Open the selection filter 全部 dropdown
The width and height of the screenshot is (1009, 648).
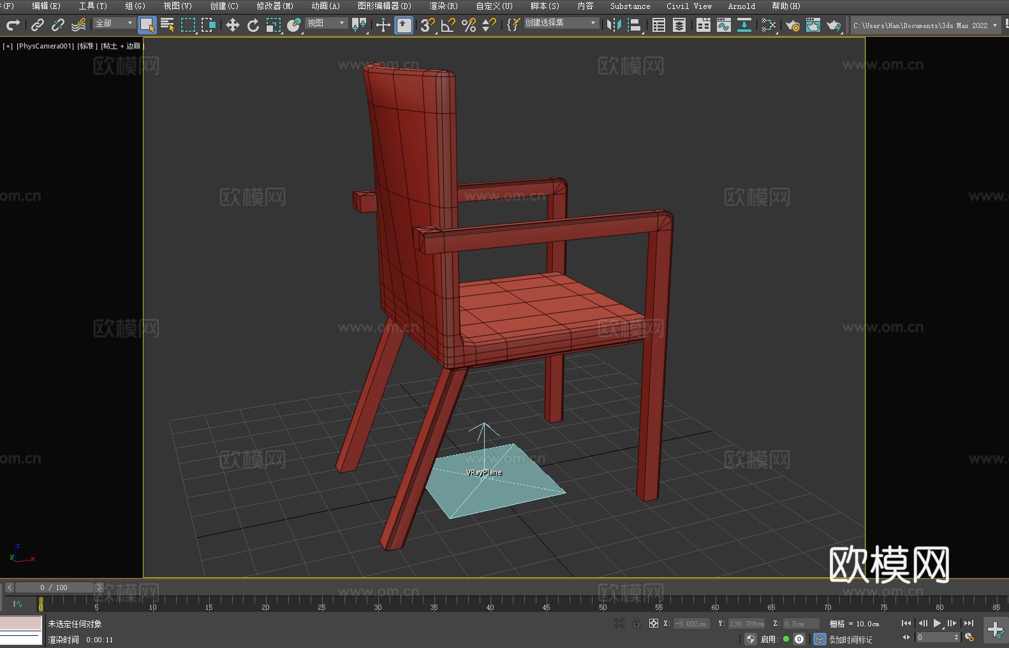coord(114,23)
